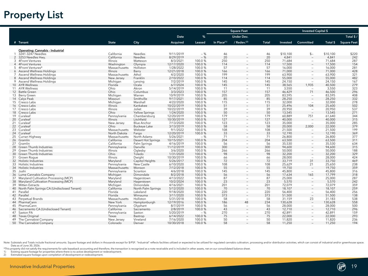The height and width of the screenshot is (276, 368).
Task: Click tenant 'Mitten Extracts'
Action: click(29, 185)
